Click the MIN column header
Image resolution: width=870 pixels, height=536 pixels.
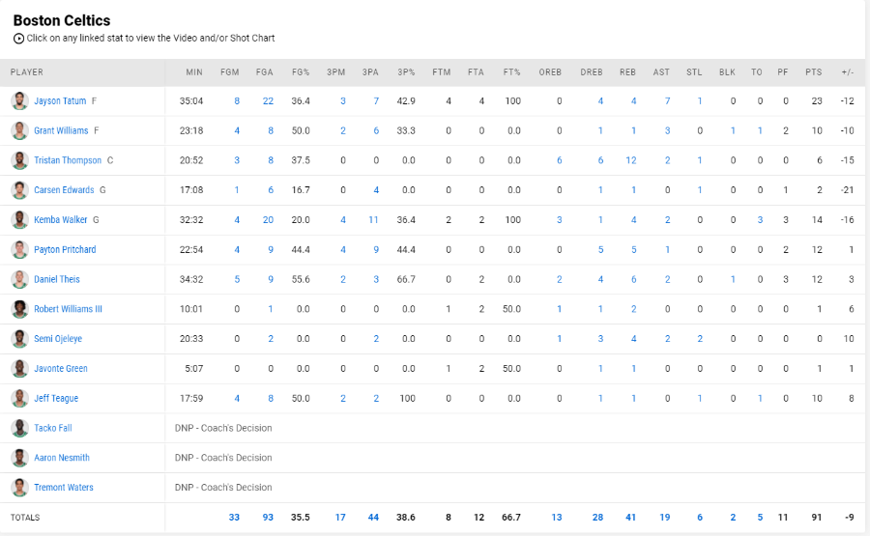(x=194, y=72)
